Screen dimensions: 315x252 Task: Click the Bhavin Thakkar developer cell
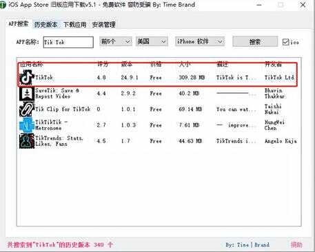(274, 94)
